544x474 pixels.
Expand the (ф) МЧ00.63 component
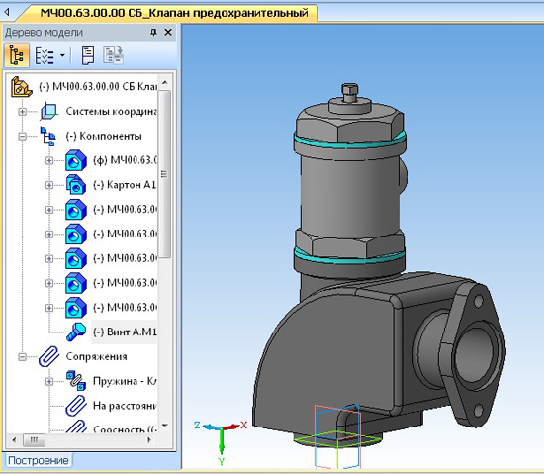[49, 160]
